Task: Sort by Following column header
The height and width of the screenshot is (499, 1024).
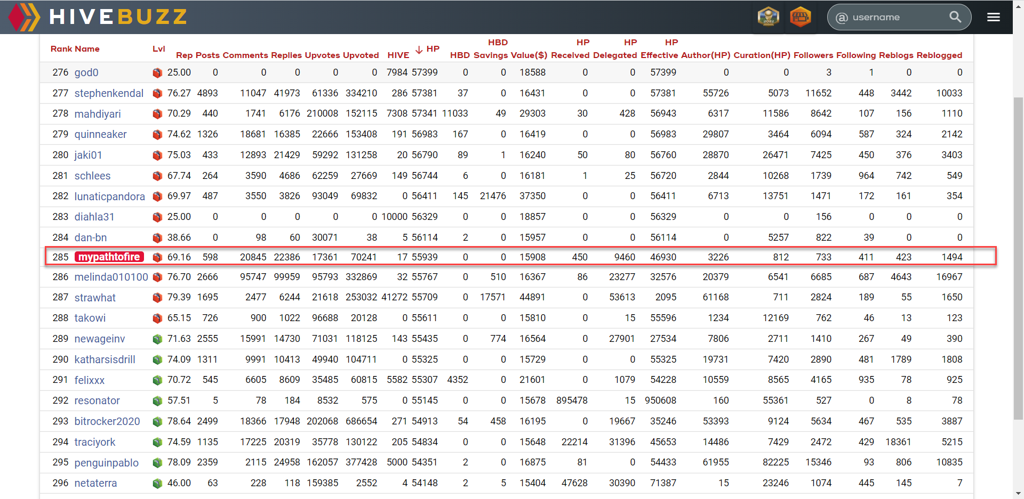Action: pyautogui.click(x=856, y=55)
